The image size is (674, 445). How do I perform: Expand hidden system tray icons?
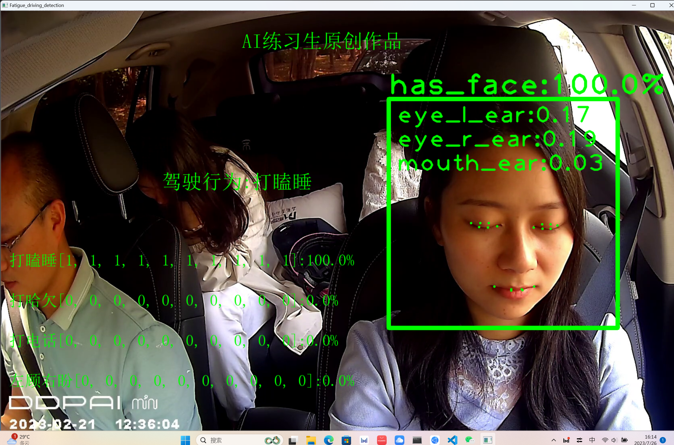[554, 440]
